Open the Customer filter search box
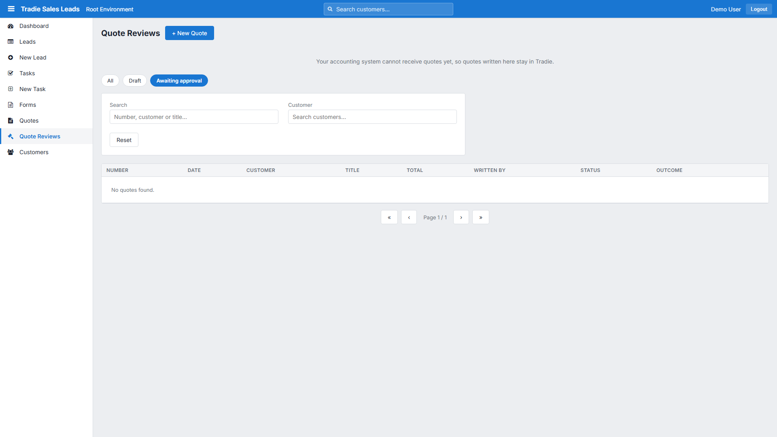This screenshot has height=437, width=777. pyautogui.click(x=372, y=117)
